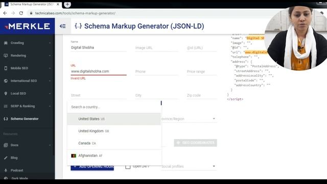Image resolution: width=327 pixels, height=184 pixels.
Task: Click the Local SEO pin icon
Action: pyautogui.click(x=6, y=94)
